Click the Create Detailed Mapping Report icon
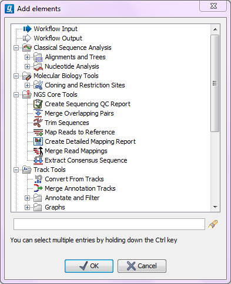Viewport: 231px width, 284px height. click(x=38, y=141)
